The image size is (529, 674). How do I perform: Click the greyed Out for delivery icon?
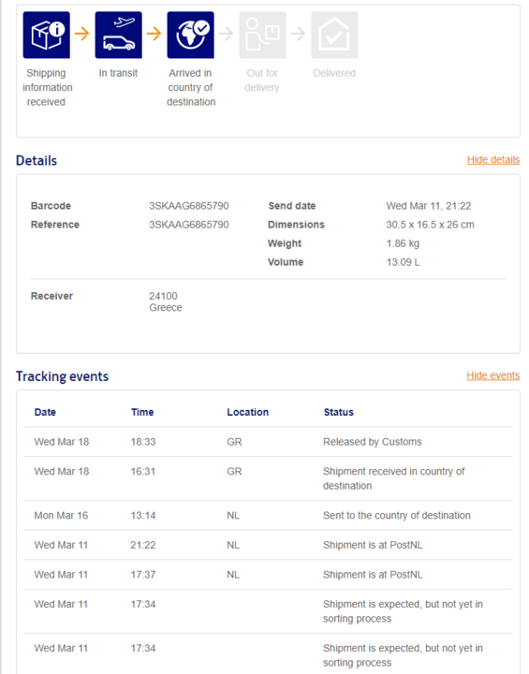coord(262,35)
